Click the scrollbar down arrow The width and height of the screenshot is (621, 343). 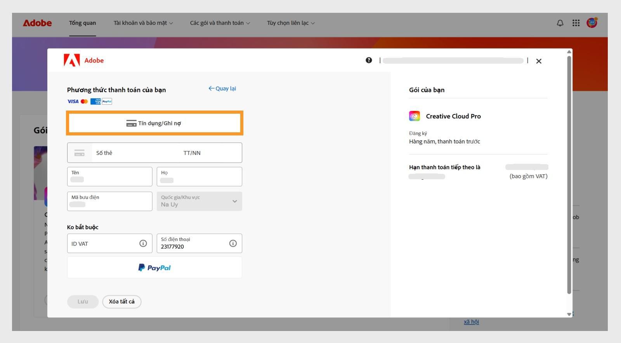click(569, 314)
